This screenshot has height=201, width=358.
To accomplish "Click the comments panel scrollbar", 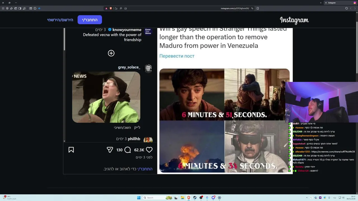I will (x=64, y=39).
